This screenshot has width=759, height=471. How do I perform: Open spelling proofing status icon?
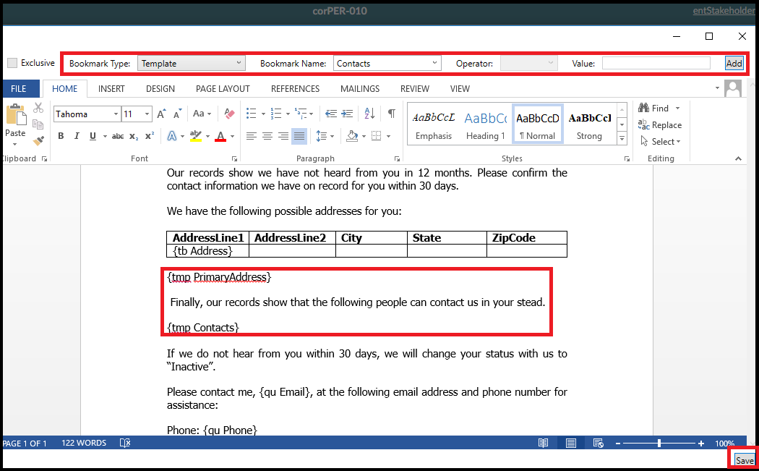pyautogui.click(x=125, y=443)
